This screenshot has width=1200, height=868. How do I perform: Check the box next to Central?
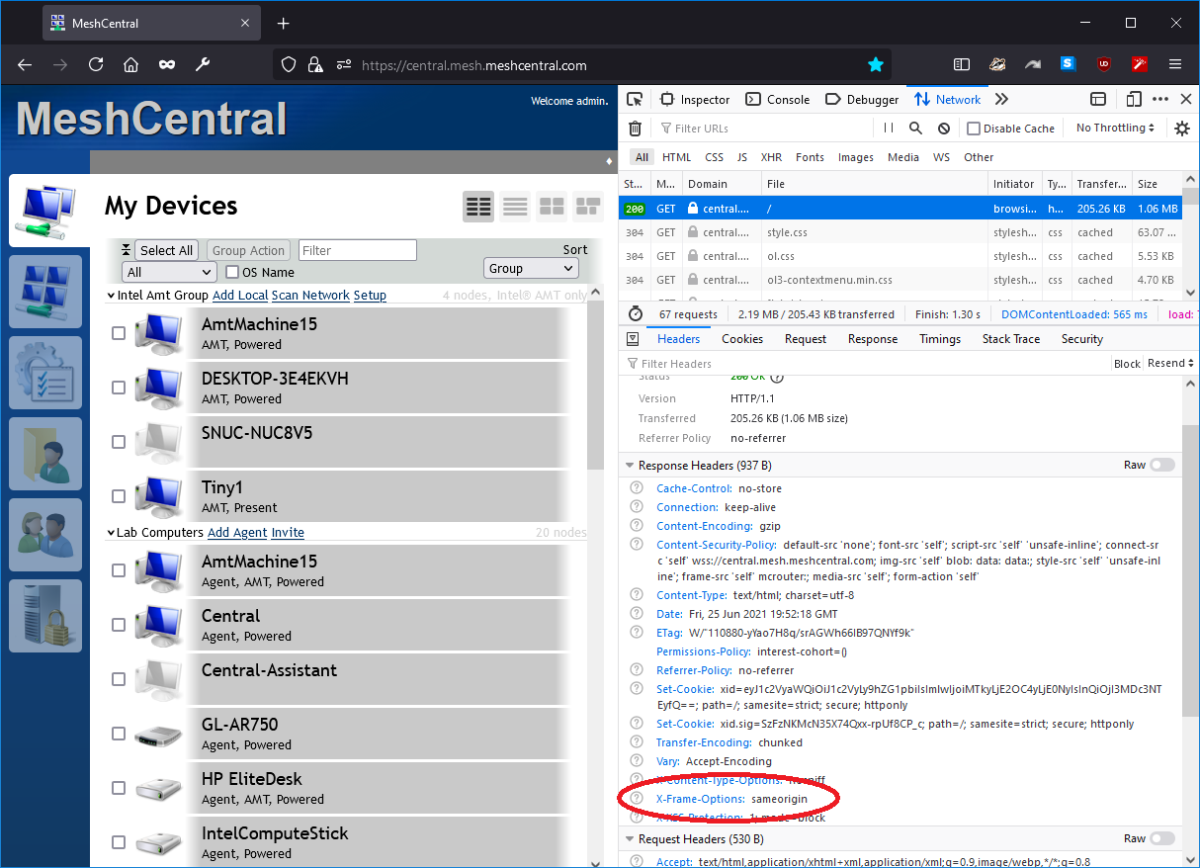click(119, 625)
